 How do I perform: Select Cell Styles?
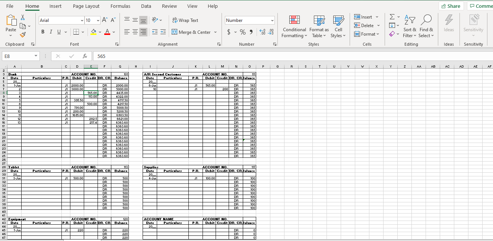[x=338, y=27]
